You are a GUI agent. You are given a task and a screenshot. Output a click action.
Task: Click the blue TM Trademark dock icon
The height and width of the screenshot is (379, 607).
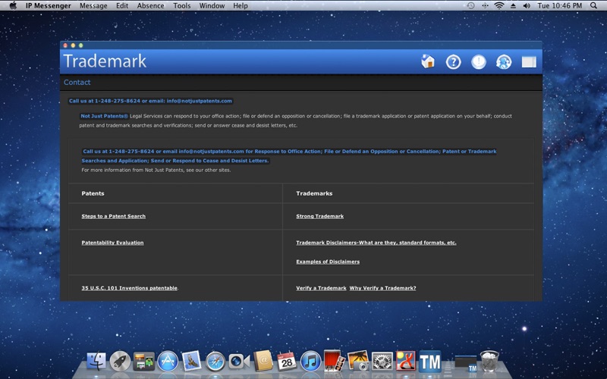pos(429,362)
